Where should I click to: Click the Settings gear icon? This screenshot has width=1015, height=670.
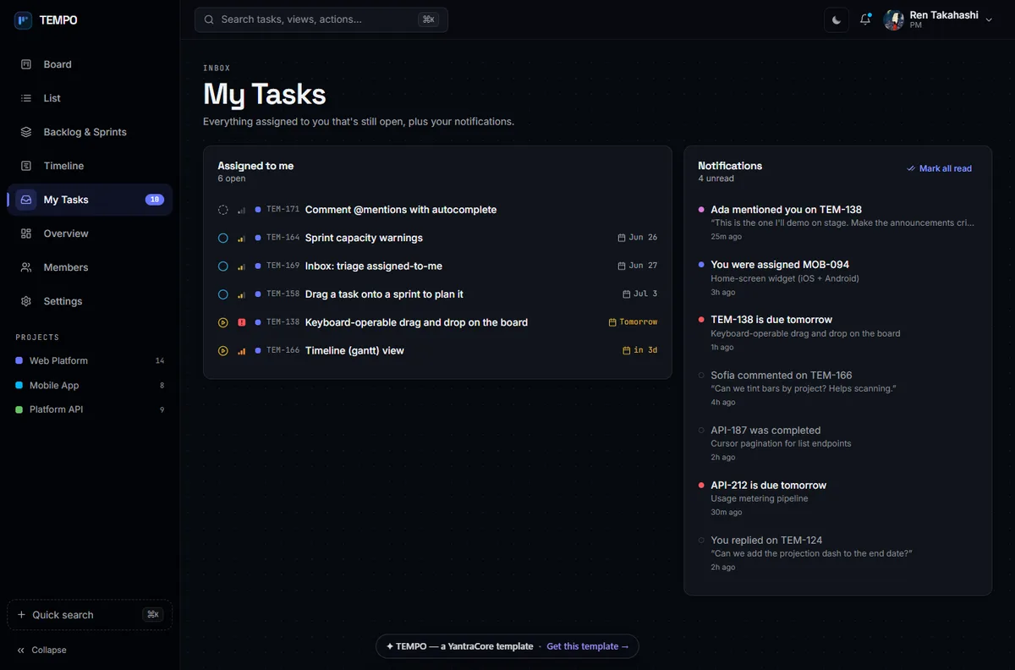(26, 301)
